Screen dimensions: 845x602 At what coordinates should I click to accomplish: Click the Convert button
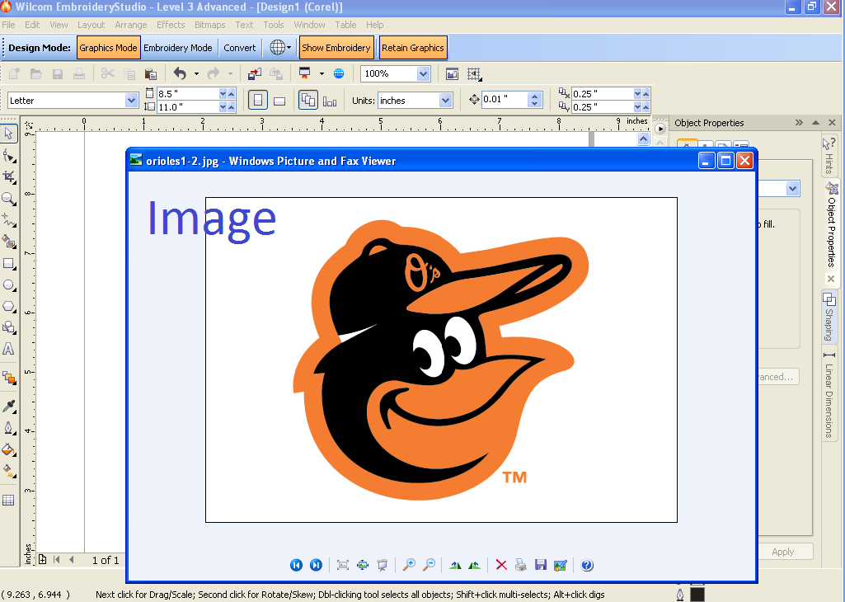pyautogui.click(x=240, y=48)
